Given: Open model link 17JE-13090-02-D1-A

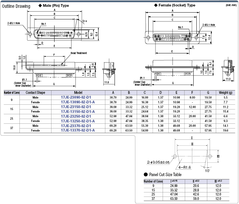Looking at the screenshot, I should tap(78, 102).
